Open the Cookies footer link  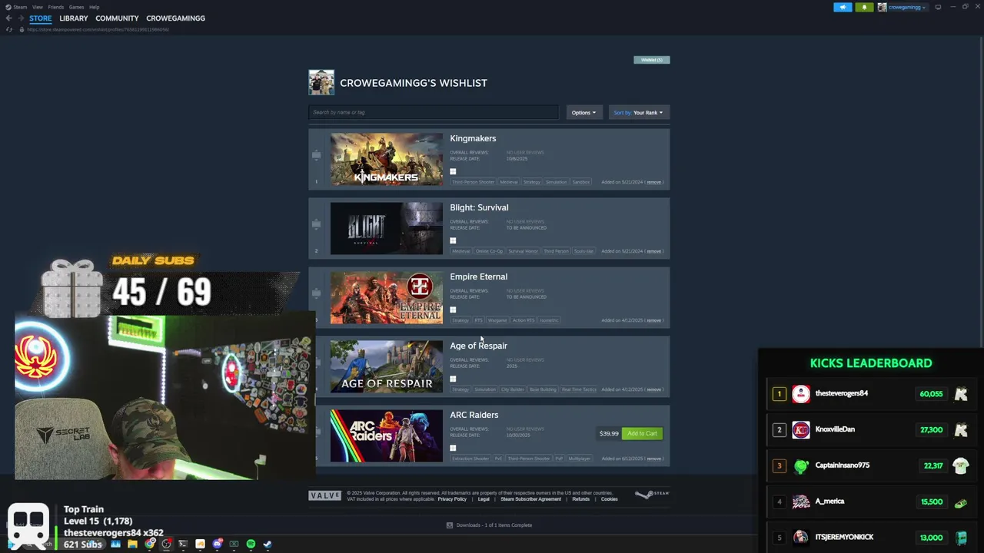pos(609,499)
